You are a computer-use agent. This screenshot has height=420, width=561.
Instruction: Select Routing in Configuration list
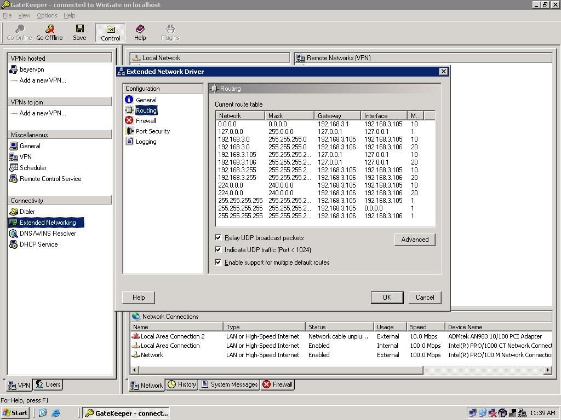point(141,110)
